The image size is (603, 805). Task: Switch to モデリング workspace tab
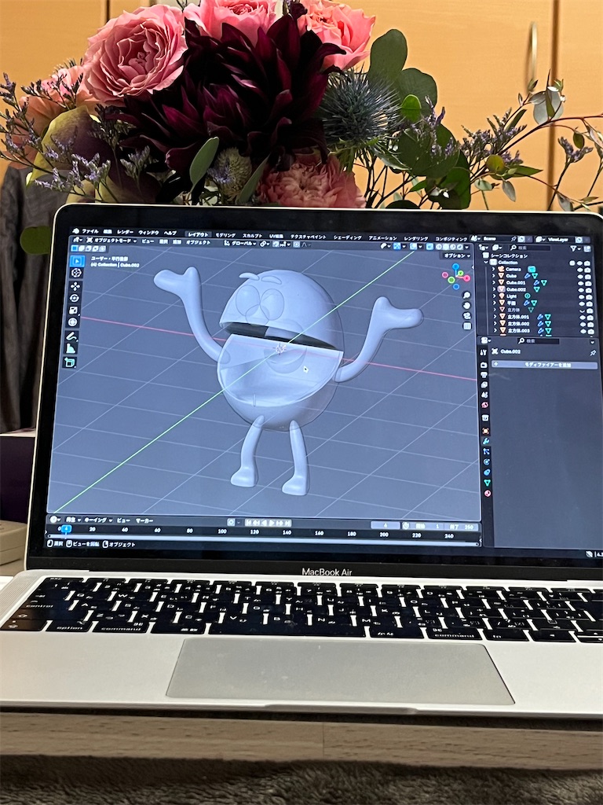pos(225,235)
